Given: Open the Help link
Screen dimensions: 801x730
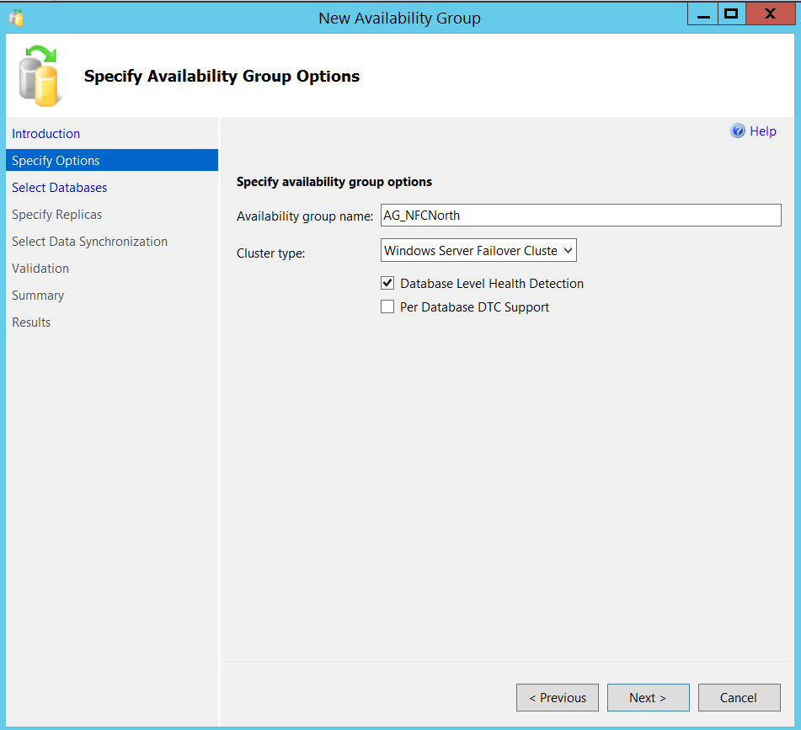Looking at the screenshot, I should [x=763, y=131].
